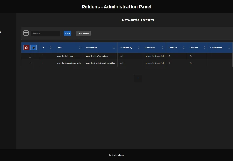Screen dimensions: 233x161
Task: Click the Position value 0 in row 2
Action: (169, 63)
